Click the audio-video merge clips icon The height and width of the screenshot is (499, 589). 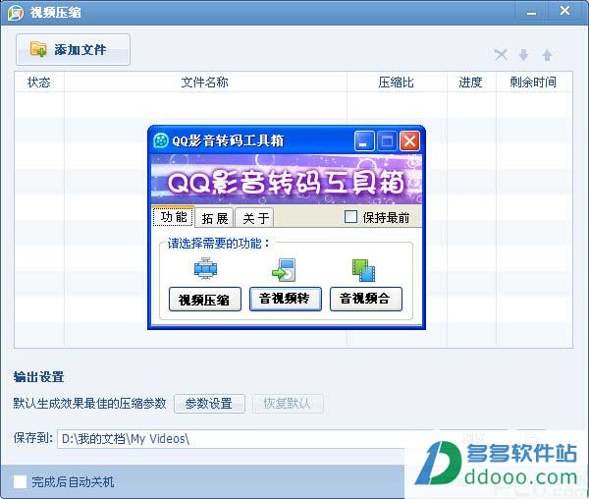click(363, 270)
